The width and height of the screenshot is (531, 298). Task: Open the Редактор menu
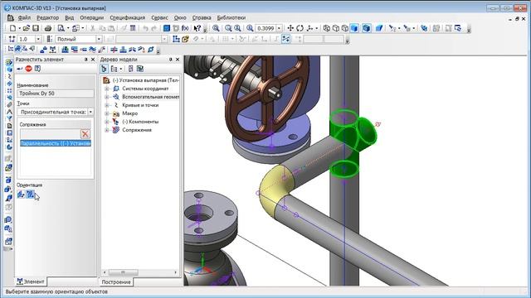[x=48, y=17]
